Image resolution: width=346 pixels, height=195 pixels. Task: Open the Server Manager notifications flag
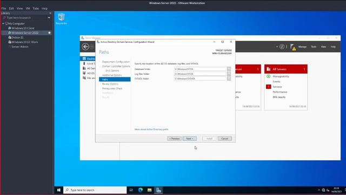pos(293,47)
